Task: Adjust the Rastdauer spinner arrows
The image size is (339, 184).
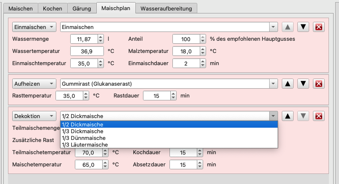Action: coord(174,96)
